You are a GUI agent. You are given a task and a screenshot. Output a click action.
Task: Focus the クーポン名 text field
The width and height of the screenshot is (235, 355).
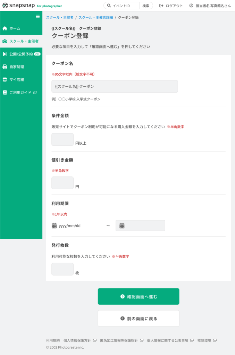[x=115, y=86]
